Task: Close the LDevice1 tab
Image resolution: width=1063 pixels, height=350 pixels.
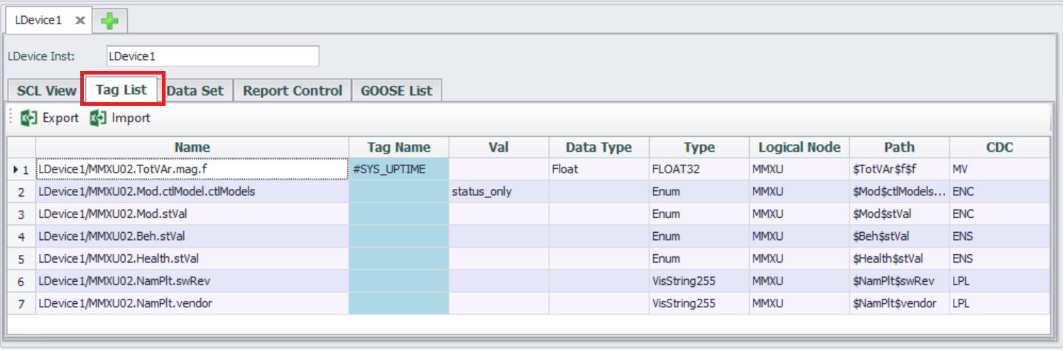Action: [x=80, y=21]
